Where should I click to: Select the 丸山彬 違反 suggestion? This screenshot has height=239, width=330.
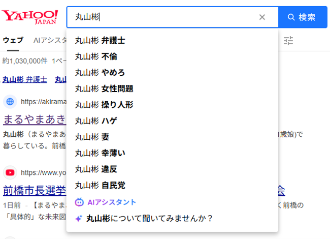[x=96, y=169]
